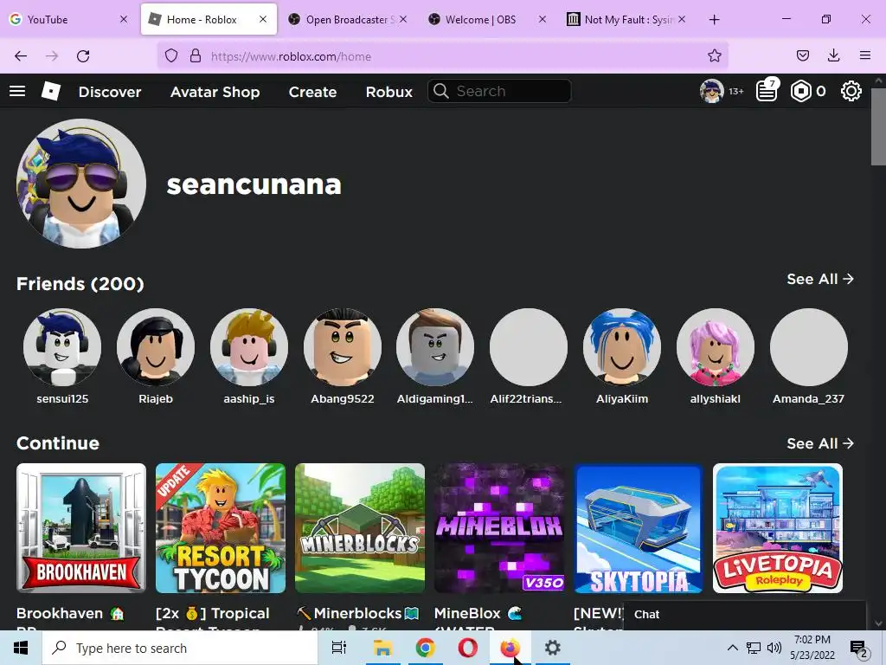Open Task View on taskbar

click(x=339, y=648)
